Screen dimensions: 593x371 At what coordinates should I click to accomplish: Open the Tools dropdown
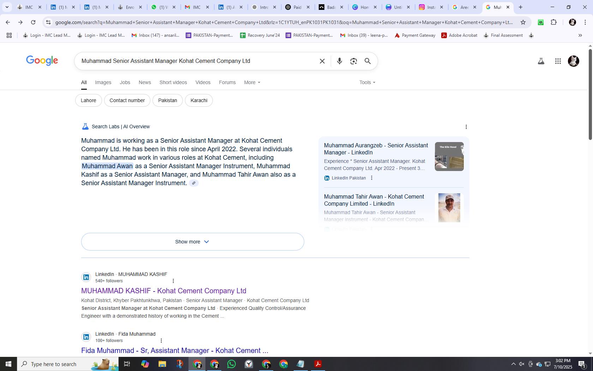(367, 82)
